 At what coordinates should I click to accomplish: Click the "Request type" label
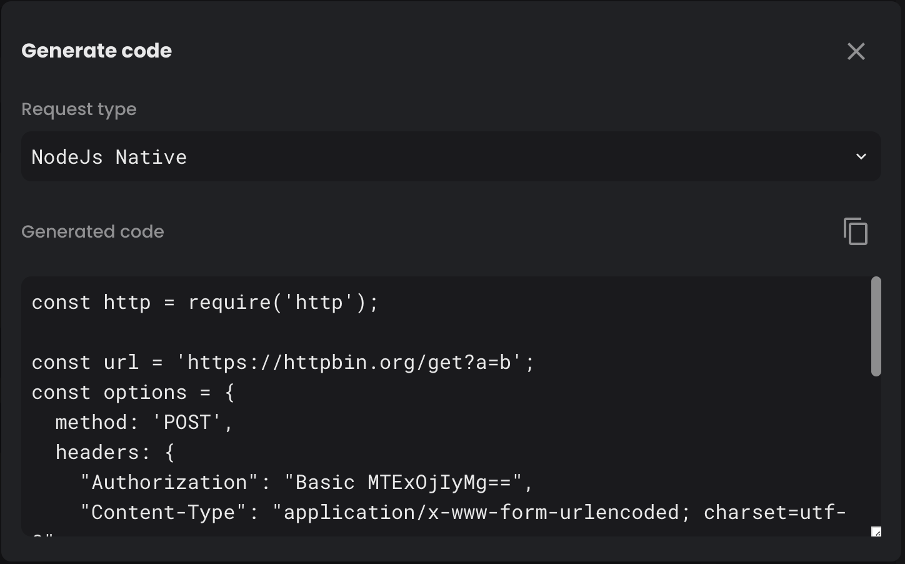(79, 109)
